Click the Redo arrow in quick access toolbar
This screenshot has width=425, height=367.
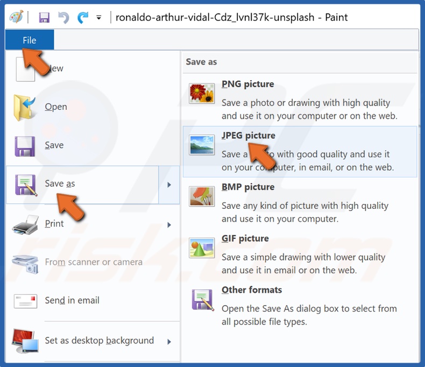click(83, 18)
